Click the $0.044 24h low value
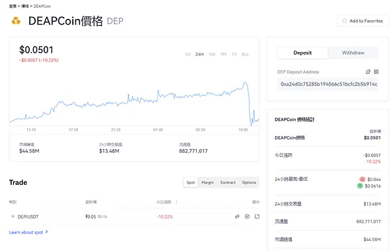Viewport: 390px width, 251px height. (x=374, y=179)
